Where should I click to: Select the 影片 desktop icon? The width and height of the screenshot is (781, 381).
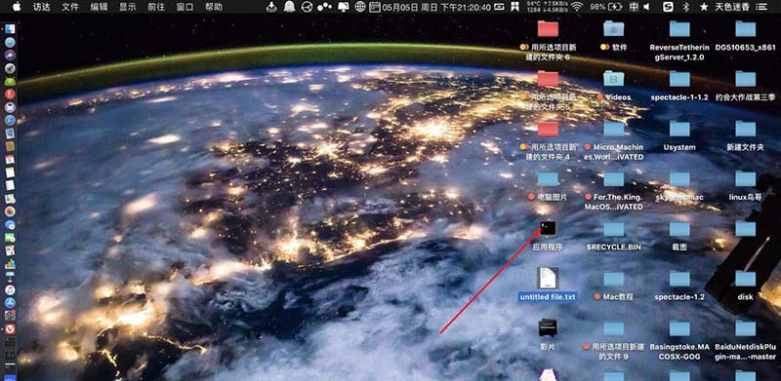point(548,327)
